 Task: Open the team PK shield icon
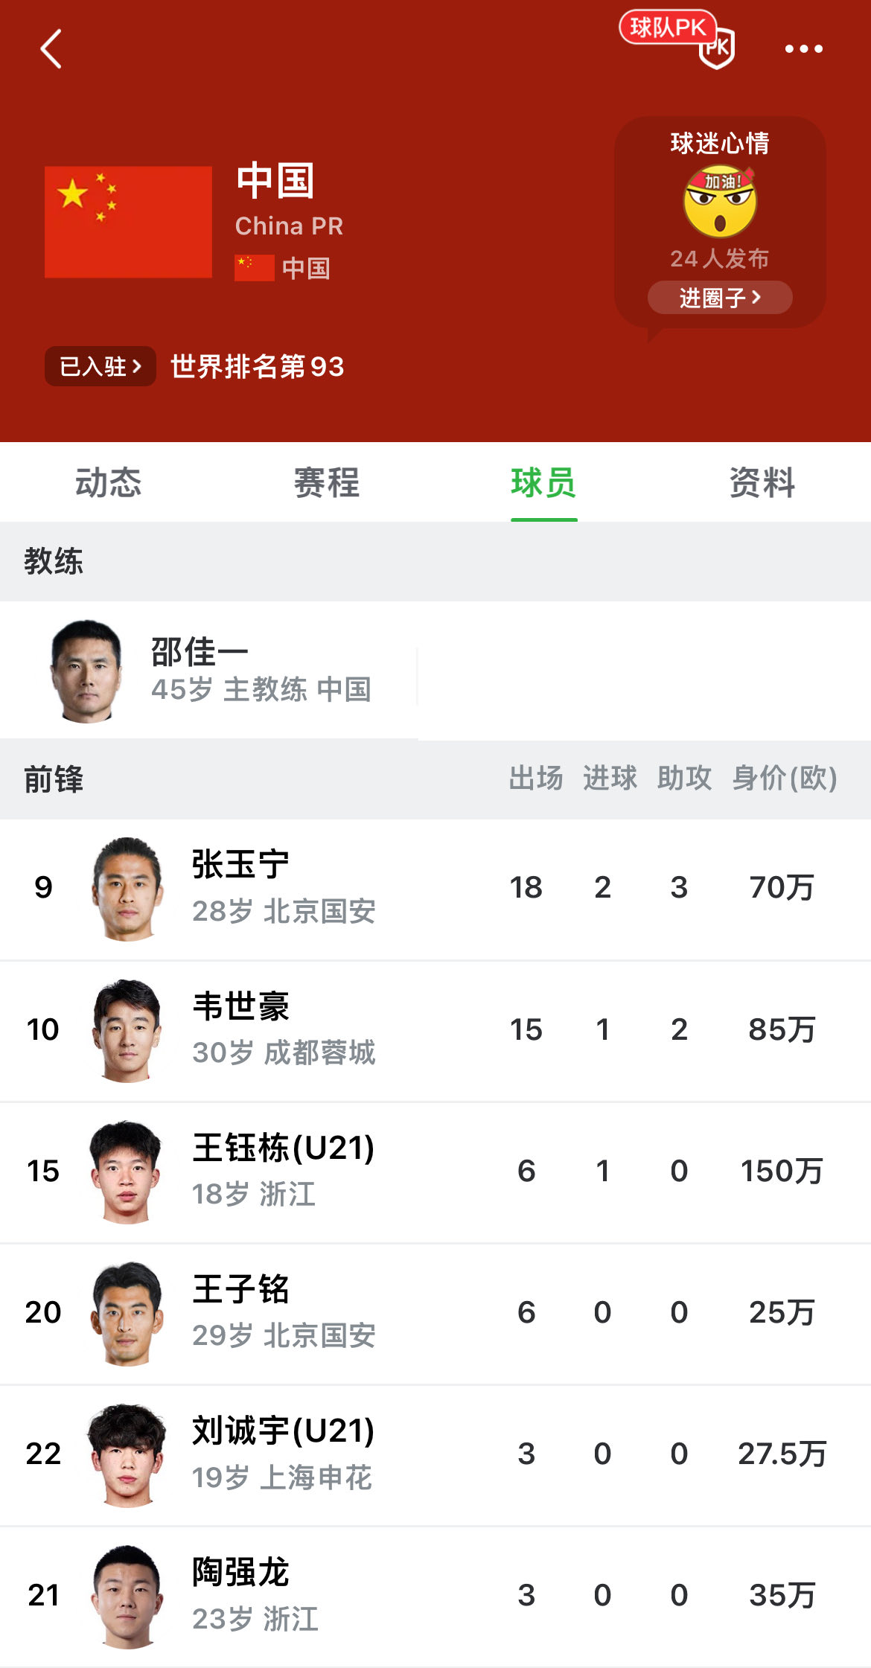point(718,49)
